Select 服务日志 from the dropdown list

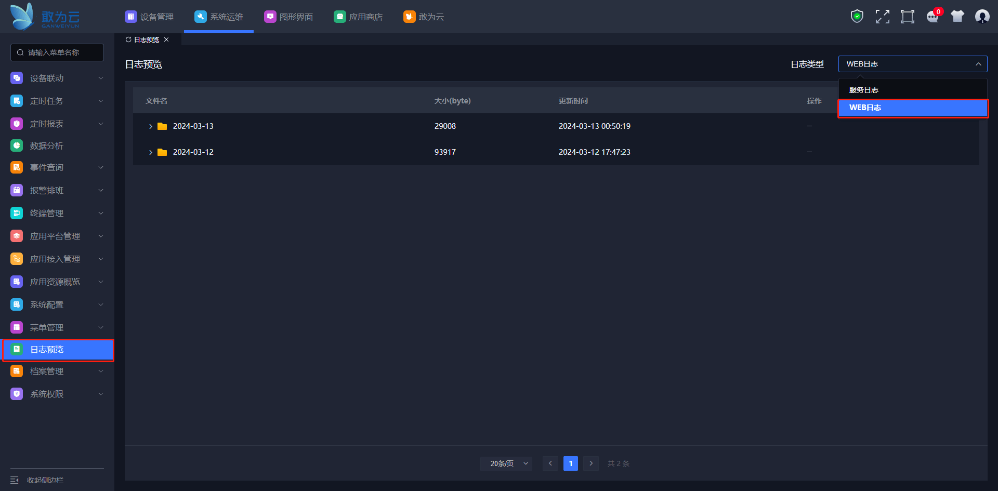(x=913, y=90)
